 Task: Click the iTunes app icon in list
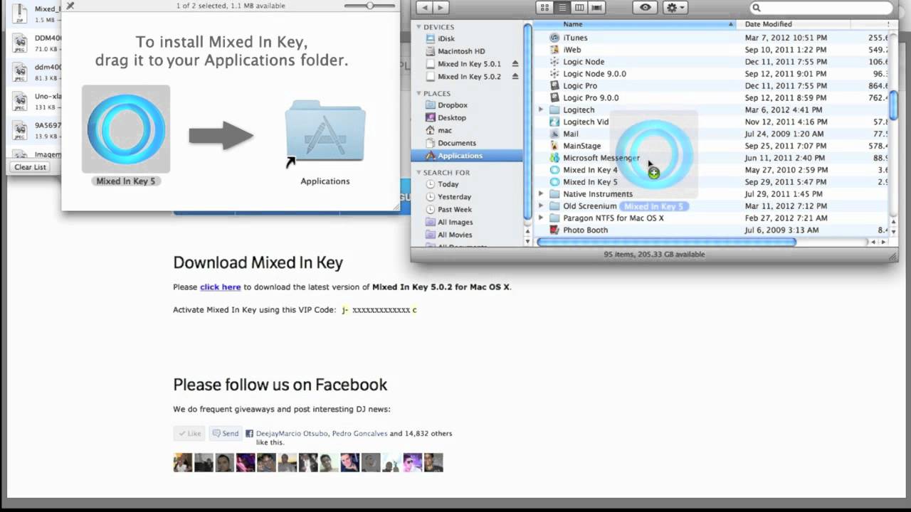click(x=555, y=38)
